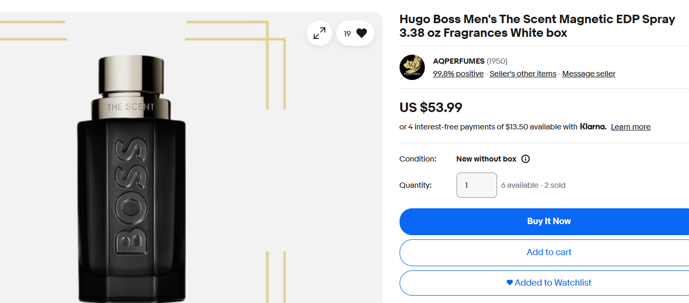Click the heart watchers icon showing 19
689x303 pixels.
355,33
